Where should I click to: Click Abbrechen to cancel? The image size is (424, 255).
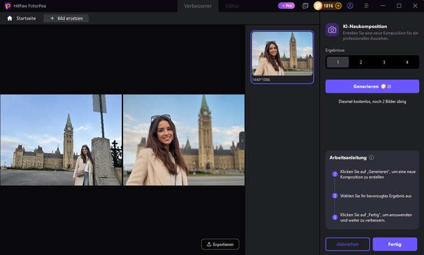click(347, 244)
